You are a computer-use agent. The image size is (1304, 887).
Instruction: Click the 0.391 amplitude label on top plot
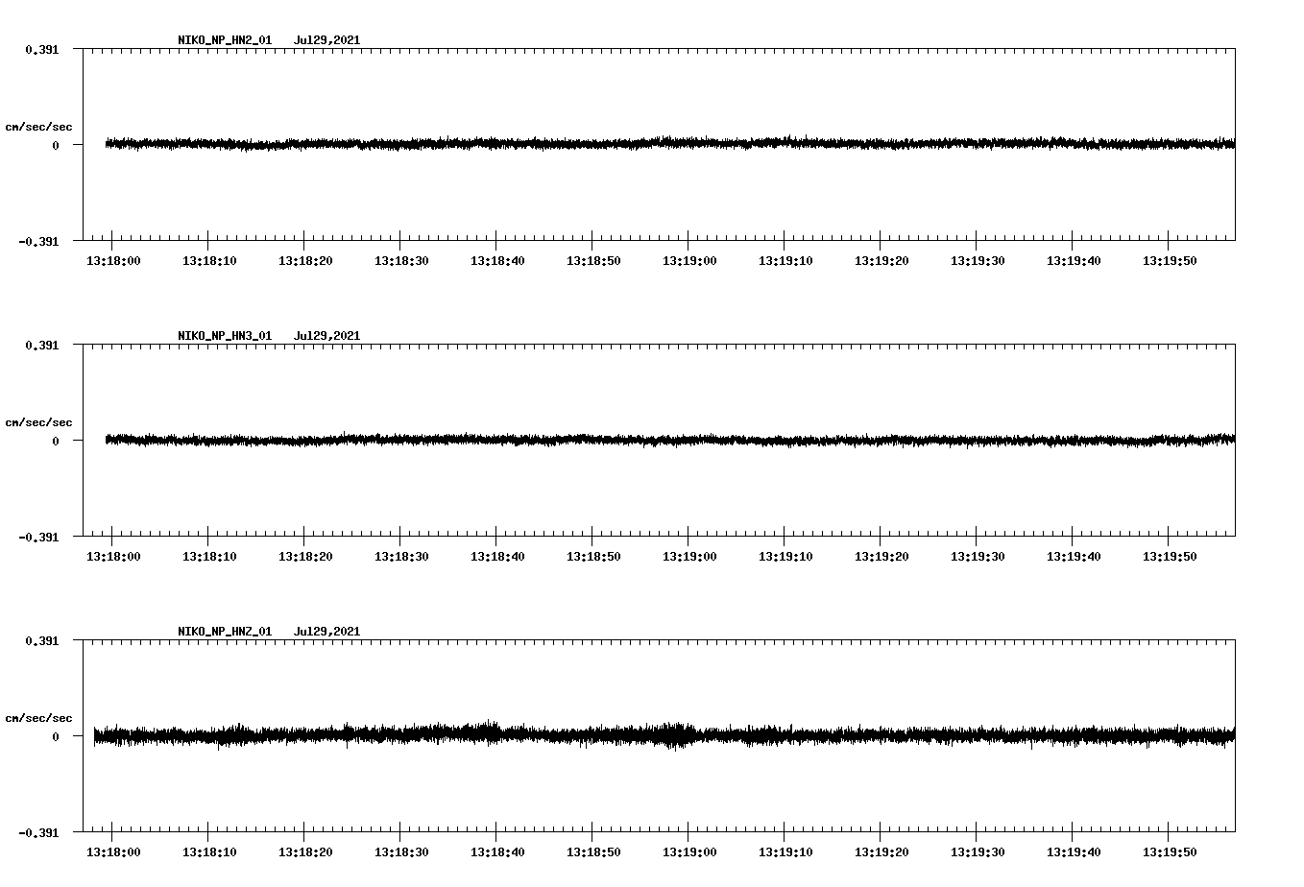pyautogui.click(x=41, y=48)
